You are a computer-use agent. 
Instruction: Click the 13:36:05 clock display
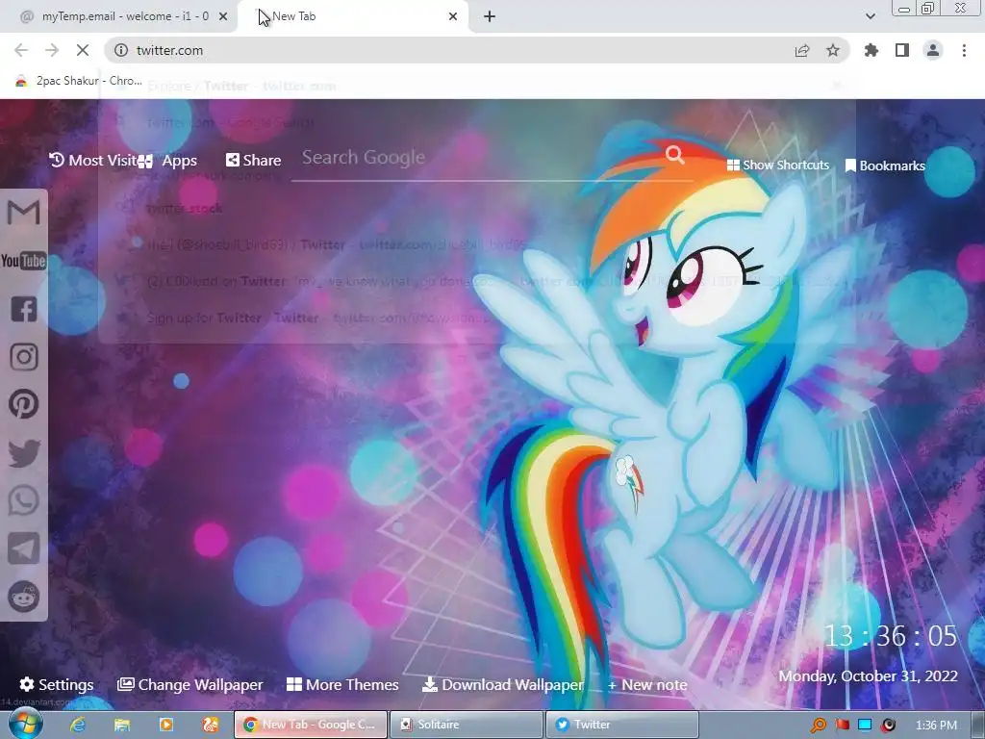click(x=890, y=636)
